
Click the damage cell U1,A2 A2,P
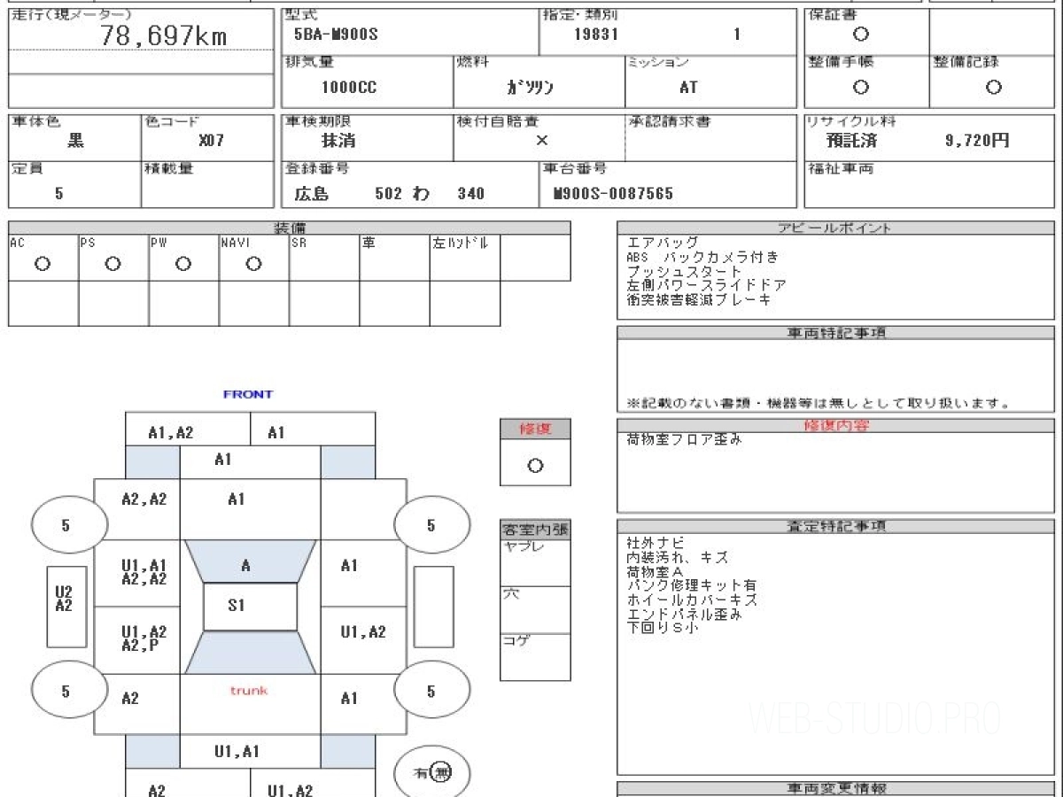(x=137, y=639)
